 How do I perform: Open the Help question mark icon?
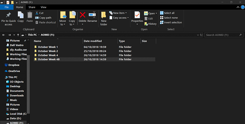tap(243, 7)
